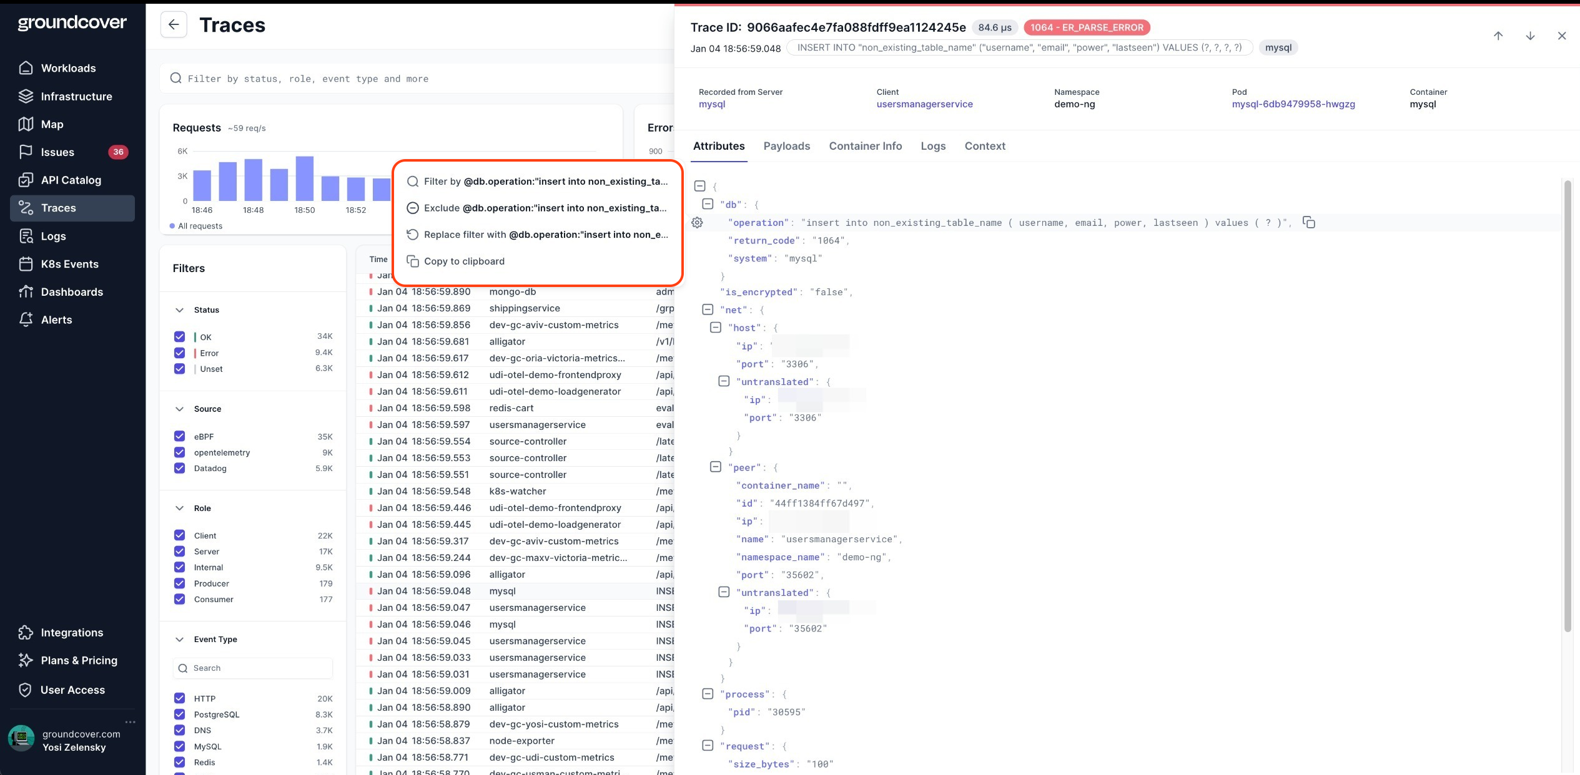
Task: Click the Event Type search field
Action: coord(253,668)
